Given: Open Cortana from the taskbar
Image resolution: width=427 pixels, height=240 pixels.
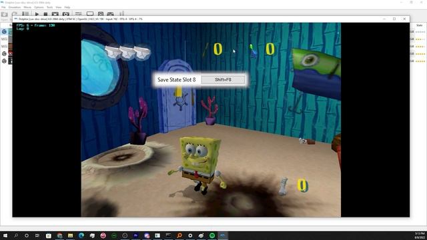Looking at the screenshot, I should (27, 235).
